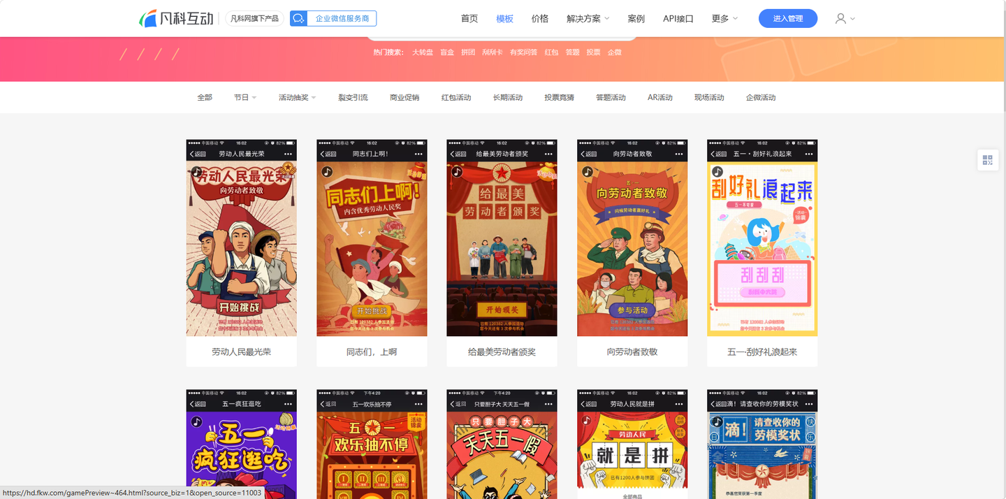Click the card title 向劳动者致敬

pyautogui.click(x=632, y=352)
